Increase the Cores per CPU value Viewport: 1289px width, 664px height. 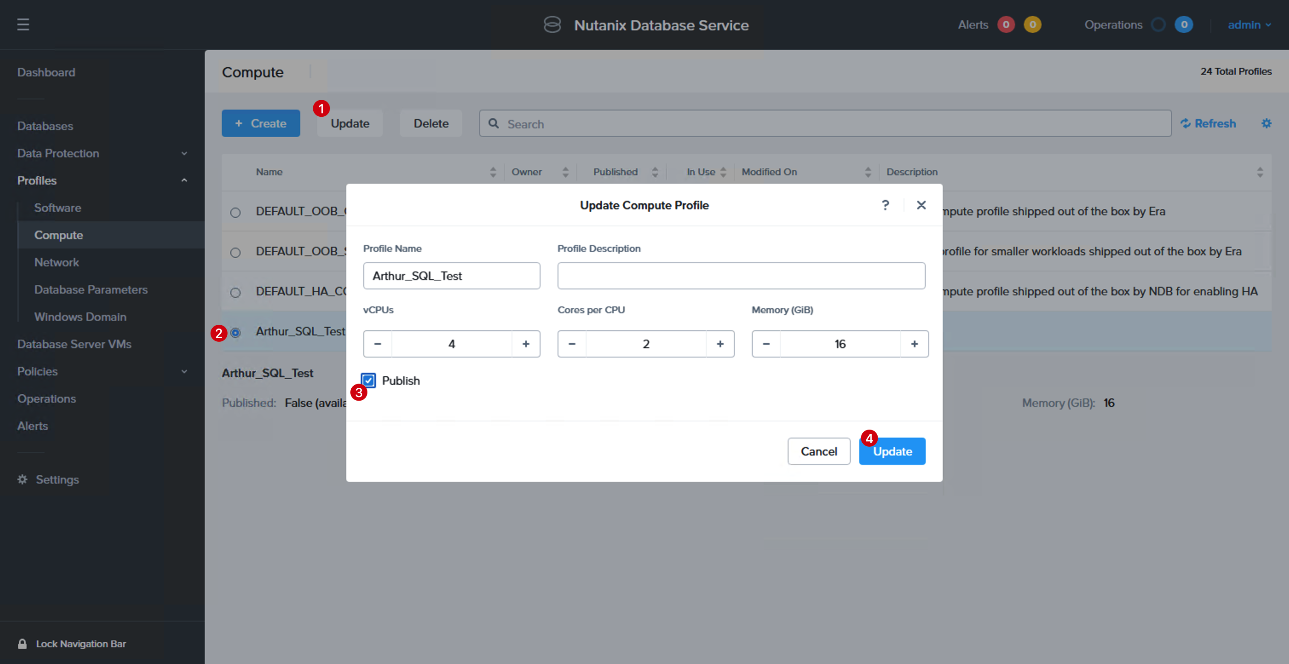click(720, 344)
